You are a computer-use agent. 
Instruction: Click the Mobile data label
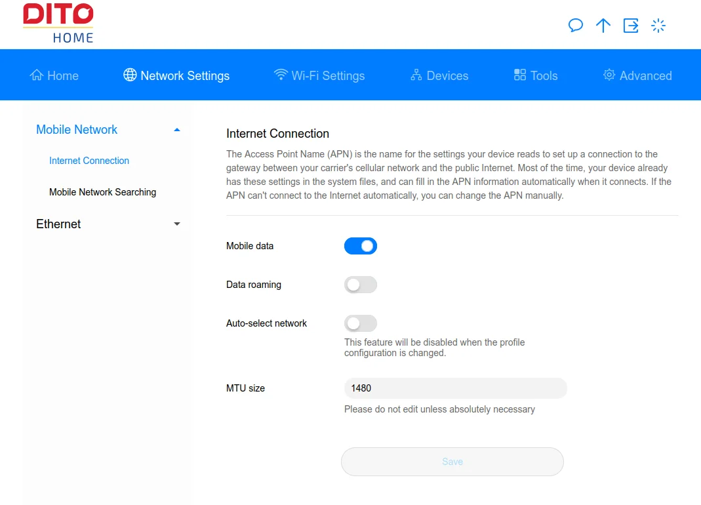click(x=249, y=246)
